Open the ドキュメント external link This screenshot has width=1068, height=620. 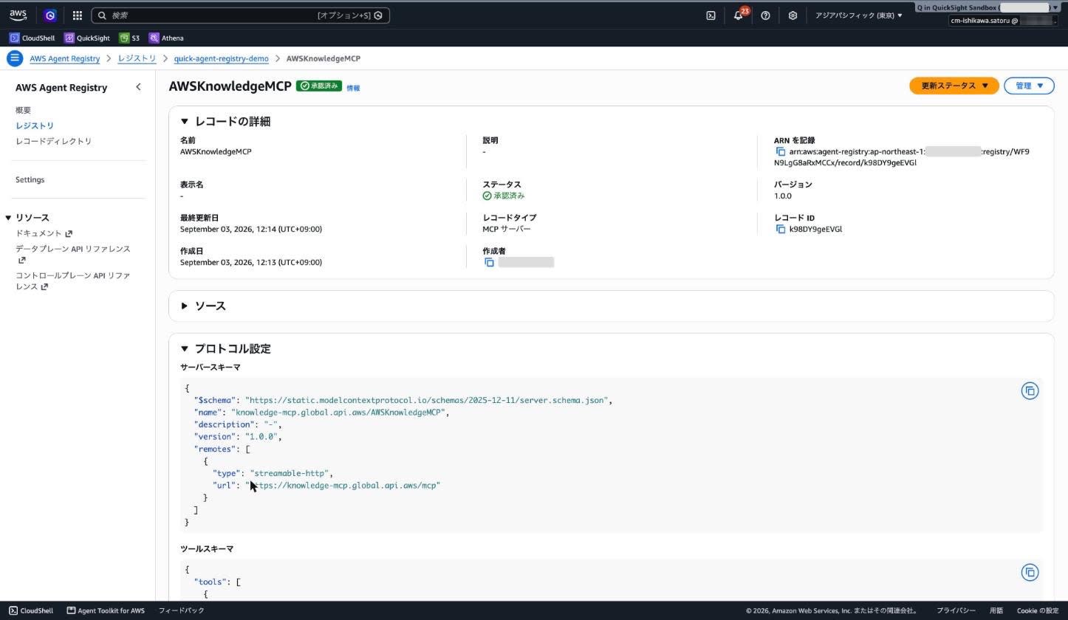point(44,233)
